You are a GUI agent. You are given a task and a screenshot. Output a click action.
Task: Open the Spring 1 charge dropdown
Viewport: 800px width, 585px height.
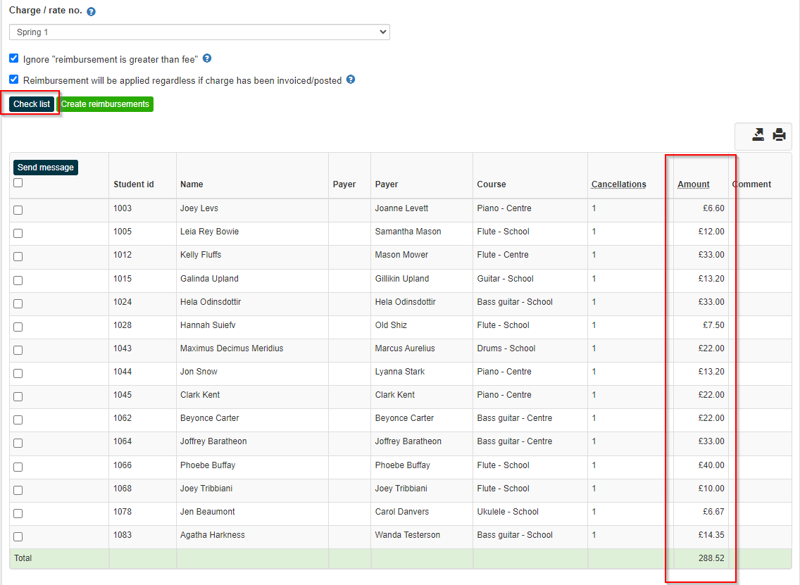click(199, 32)
